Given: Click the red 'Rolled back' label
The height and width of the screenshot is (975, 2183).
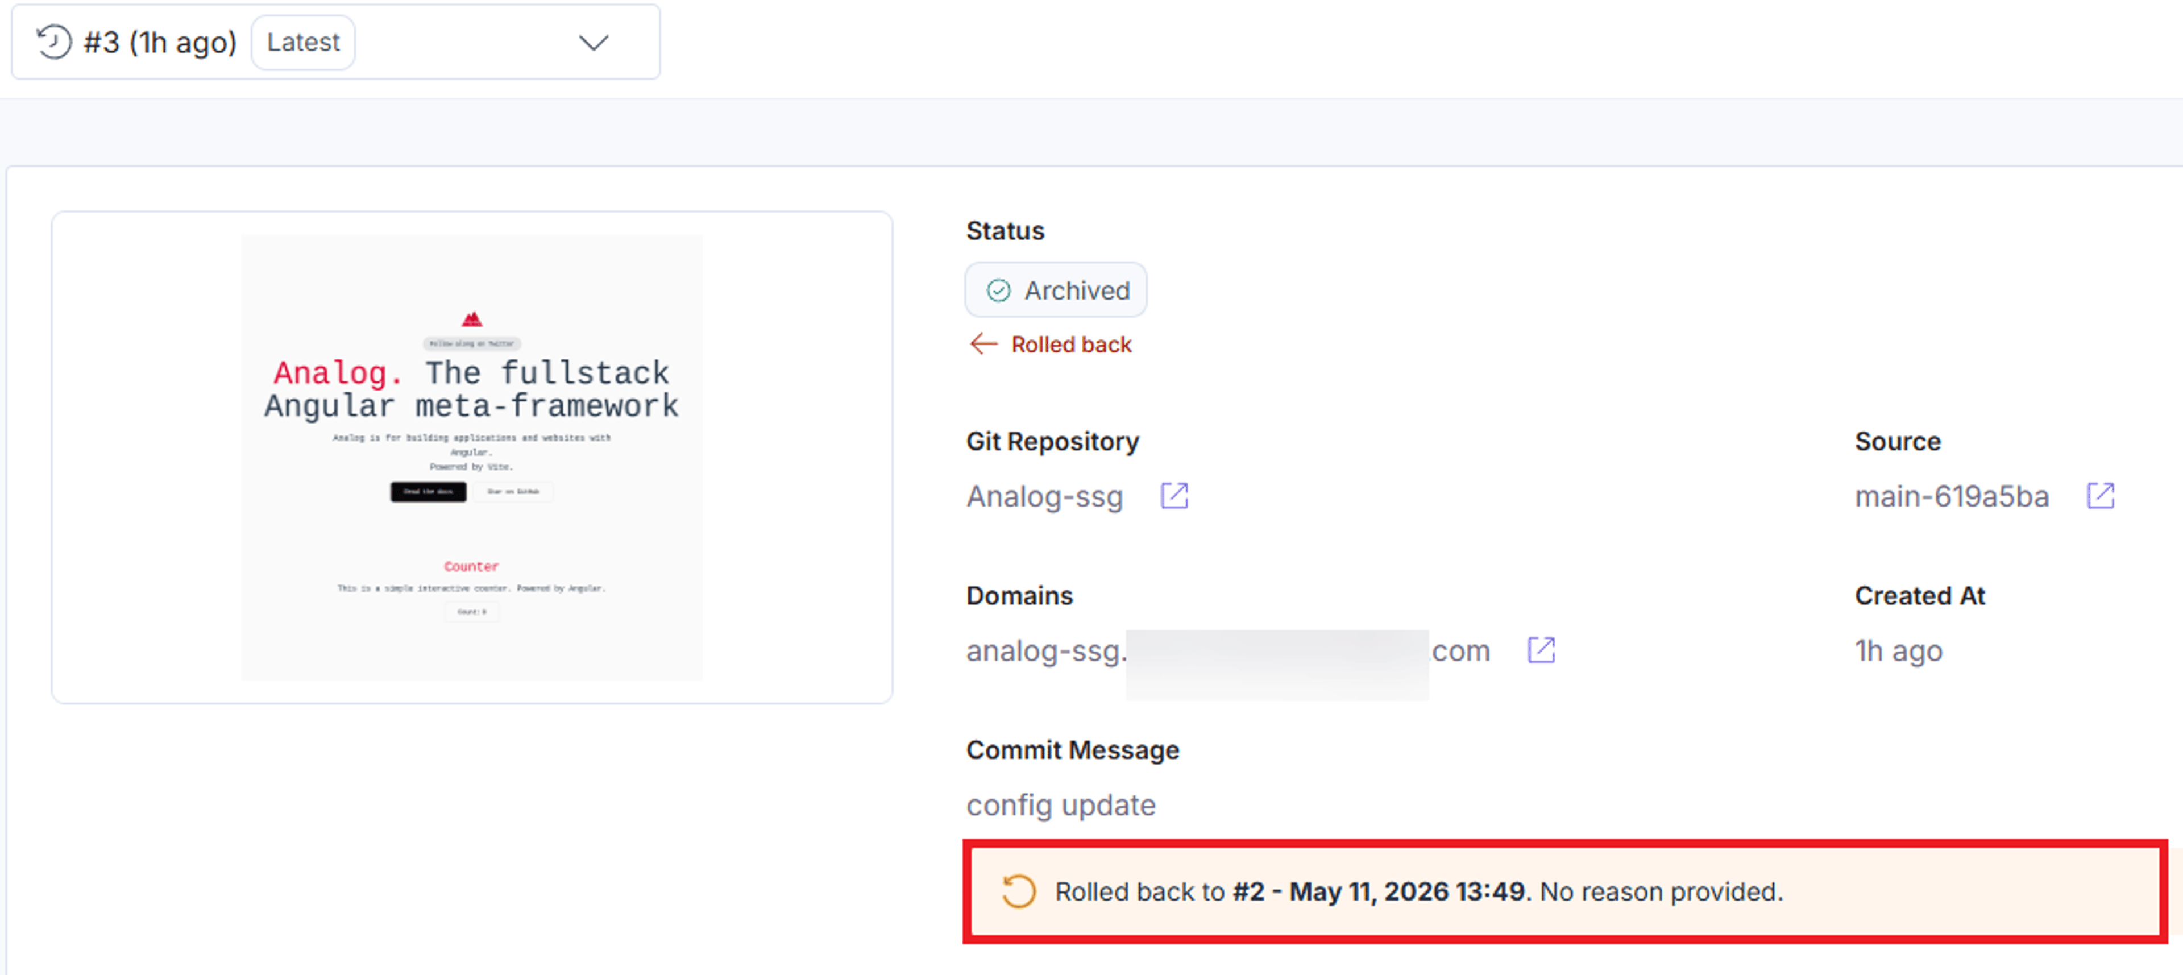Looking at the screenshot, I should click(x=1071, y=344).
